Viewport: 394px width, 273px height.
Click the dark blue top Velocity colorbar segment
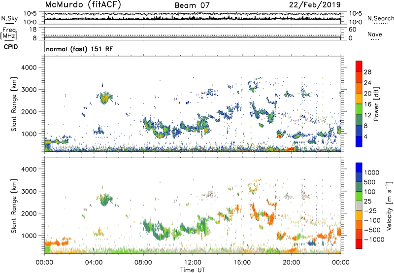359,168
